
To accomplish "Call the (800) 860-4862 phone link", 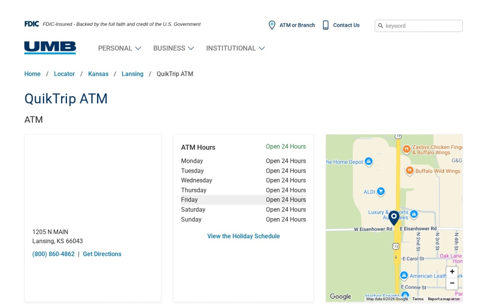I will click(x=54, y=254).
